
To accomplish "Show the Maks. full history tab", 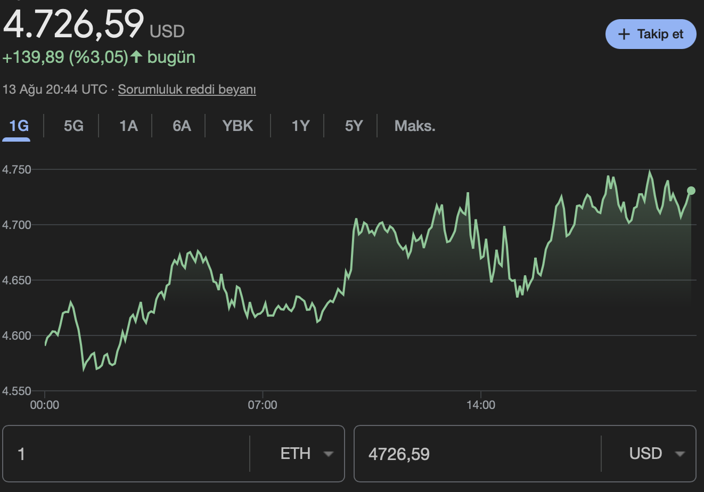I will tap(415, 126).
